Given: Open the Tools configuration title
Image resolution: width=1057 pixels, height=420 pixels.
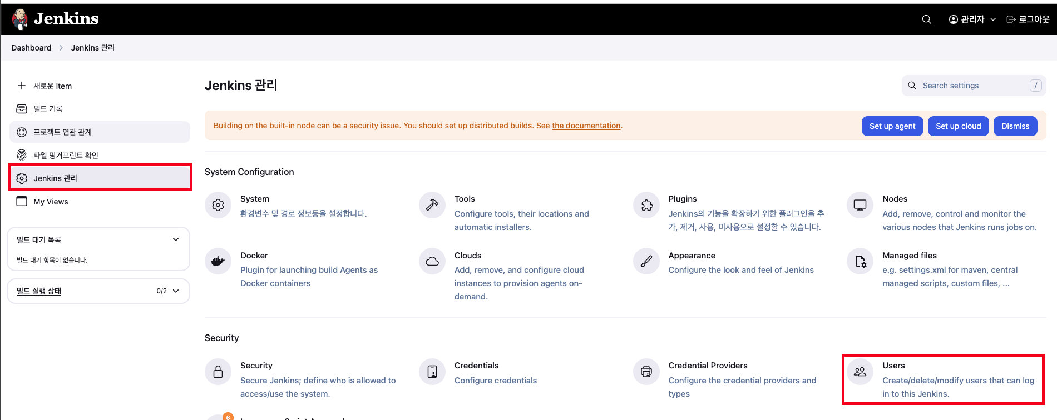Looking at the screenshot, I should point(465,199).
